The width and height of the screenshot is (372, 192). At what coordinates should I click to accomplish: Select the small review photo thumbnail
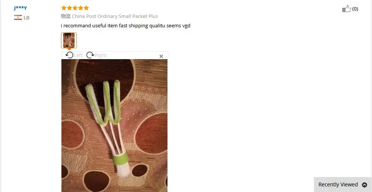69,40
